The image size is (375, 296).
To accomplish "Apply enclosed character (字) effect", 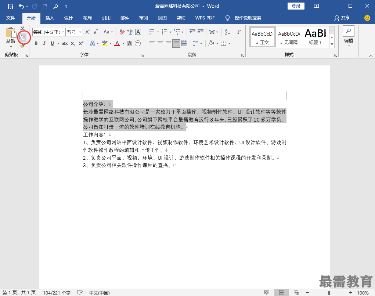I will tap(138, 43).
